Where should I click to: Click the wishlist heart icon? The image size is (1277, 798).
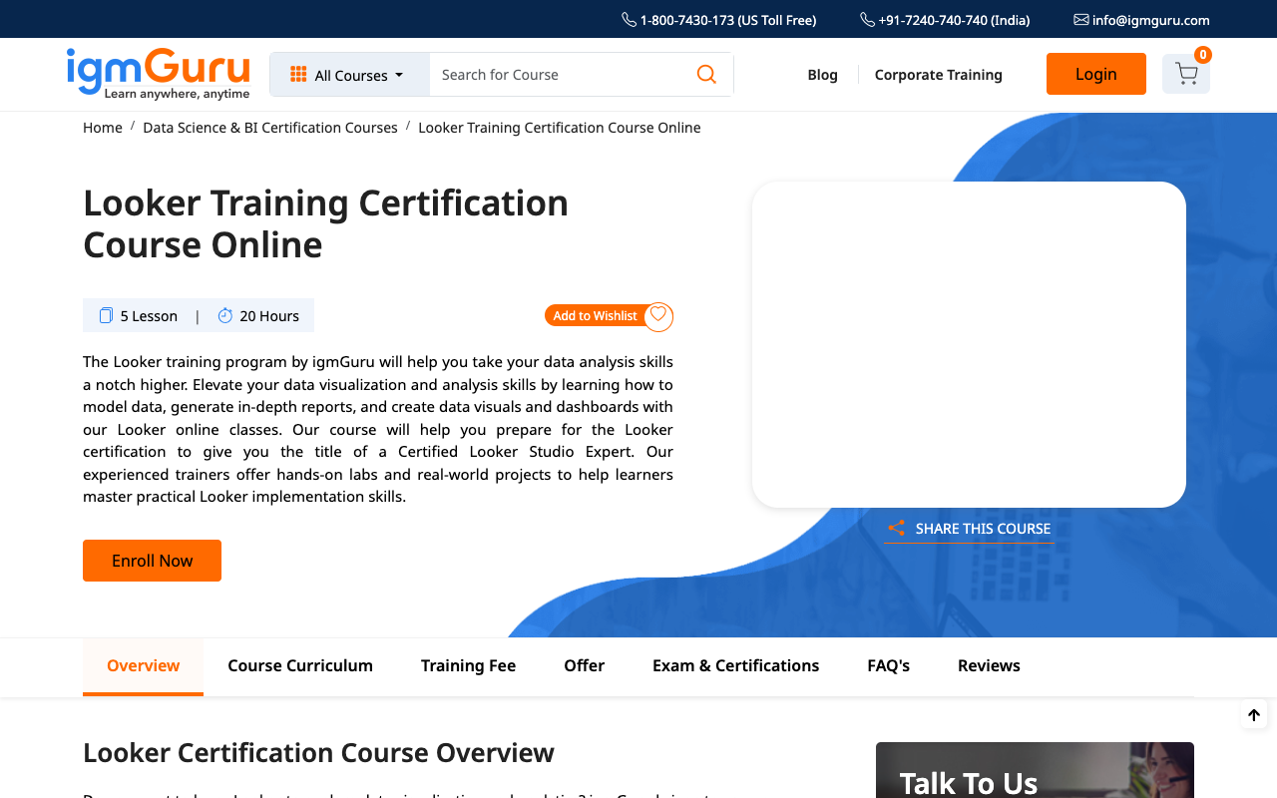(657, 316)
